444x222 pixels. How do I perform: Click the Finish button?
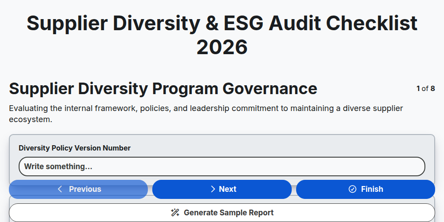(365, 189)
